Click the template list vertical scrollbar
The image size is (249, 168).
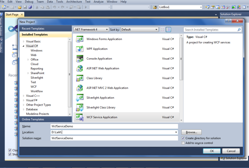click(181, 59)
